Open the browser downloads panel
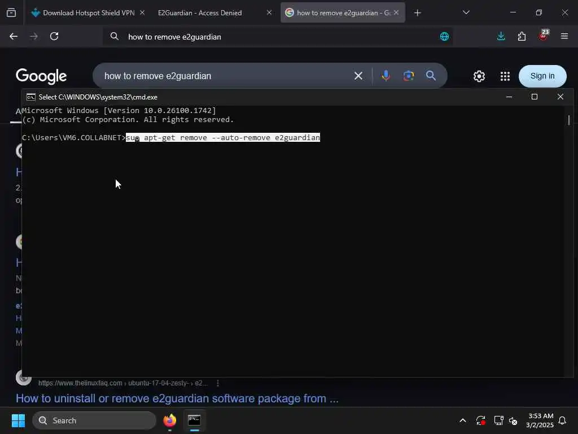578x434 pixels. click(501, 36)
